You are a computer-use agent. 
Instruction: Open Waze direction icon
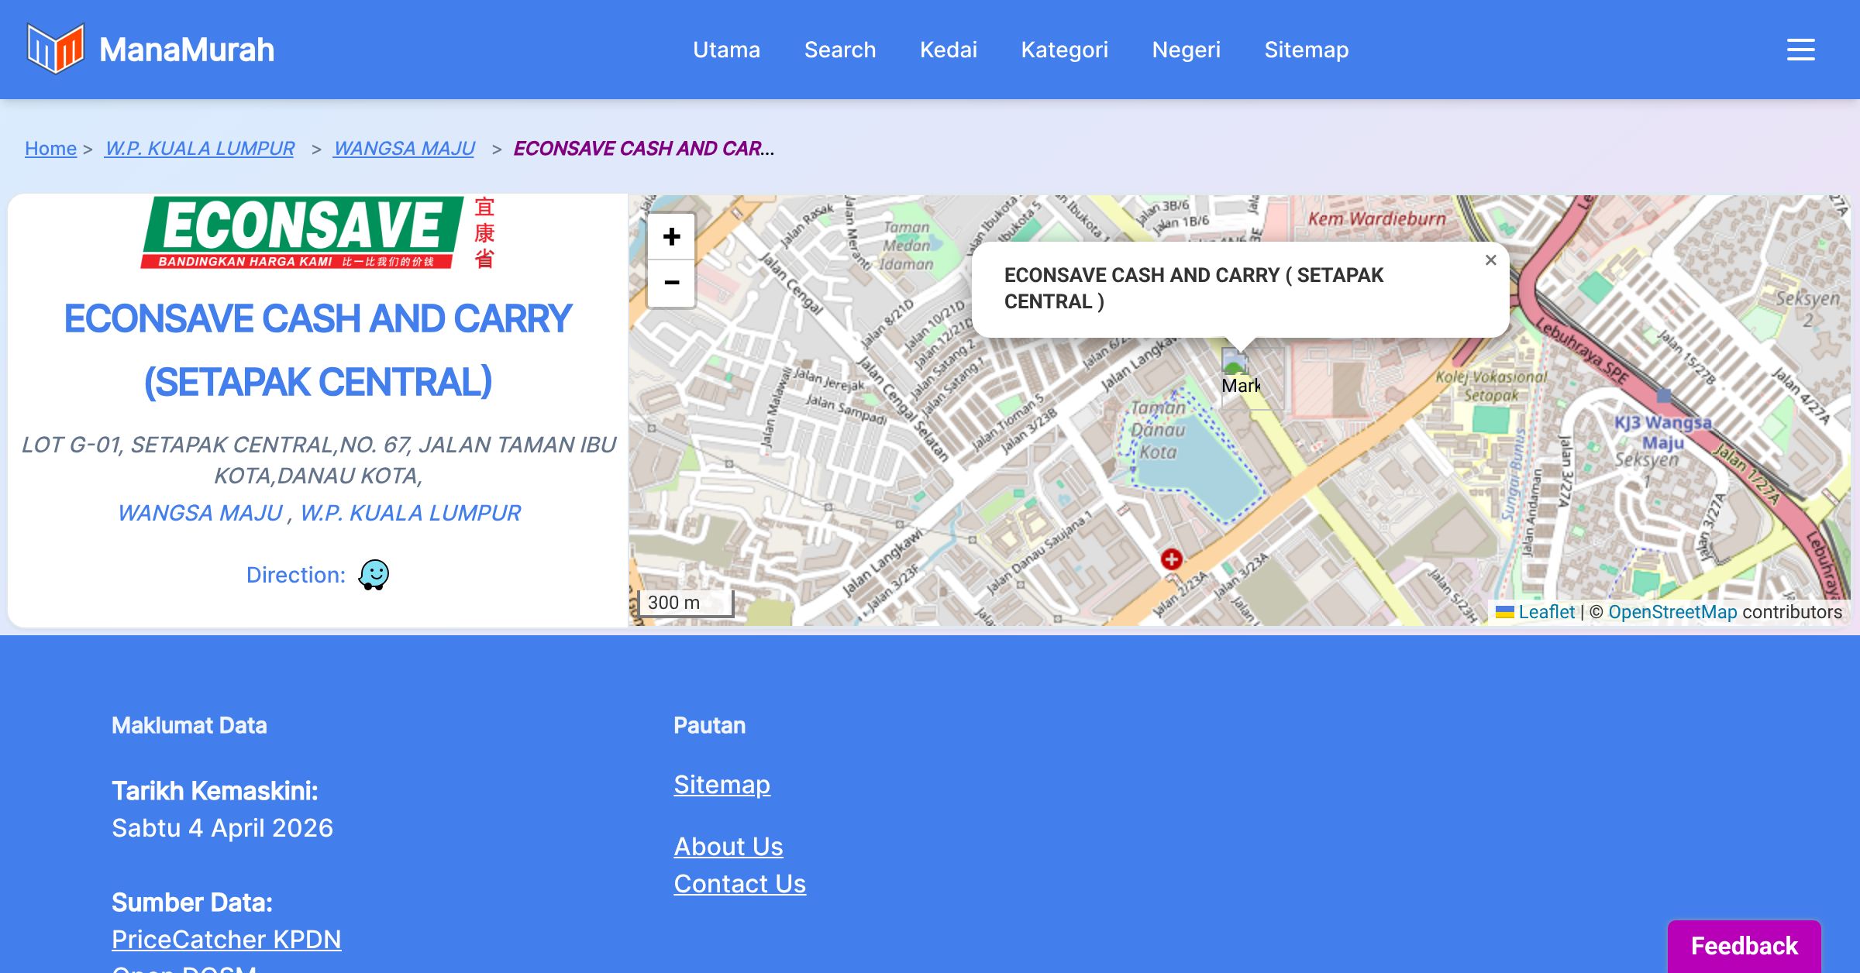click(374, 575)
